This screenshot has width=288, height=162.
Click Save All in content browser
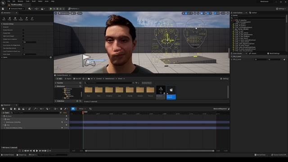click(77, 79)
